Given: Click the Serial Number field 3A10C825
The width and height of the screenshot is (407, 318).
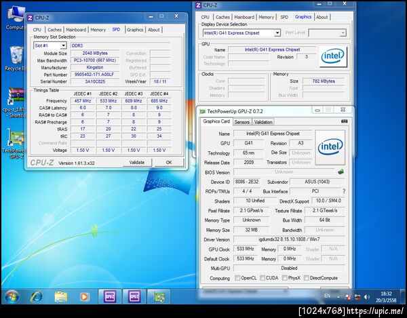Looking at the screenshot, I should [x=95, y=81].
